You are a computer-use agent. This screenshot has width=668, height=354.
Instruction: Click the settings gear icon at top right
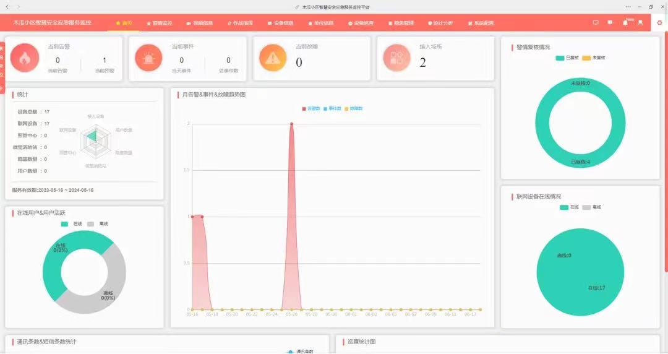659,23
